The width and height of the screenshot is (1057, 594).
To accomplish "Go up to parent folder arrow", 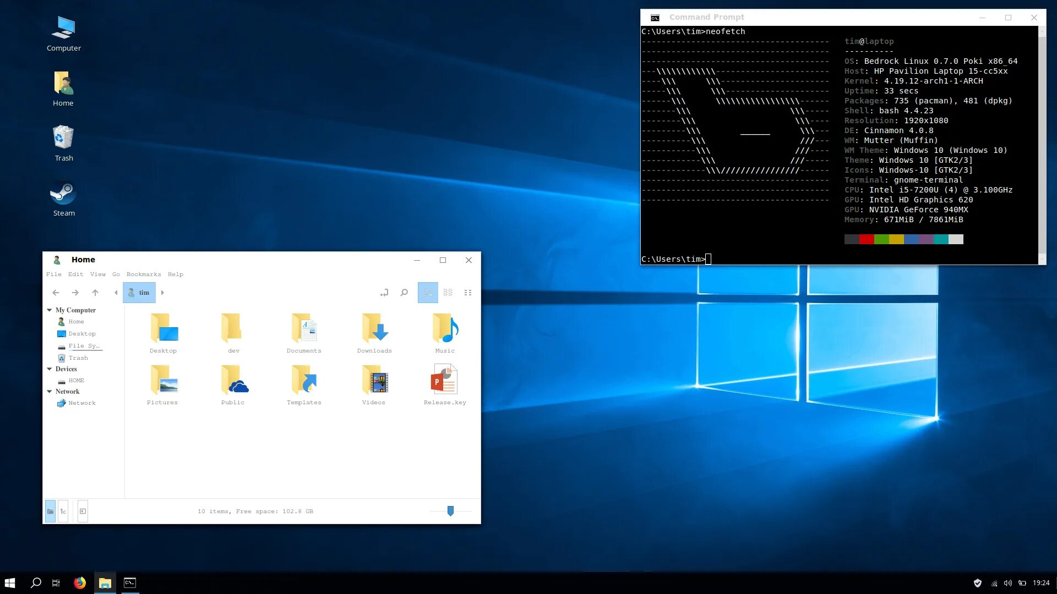I will (95, 293).
